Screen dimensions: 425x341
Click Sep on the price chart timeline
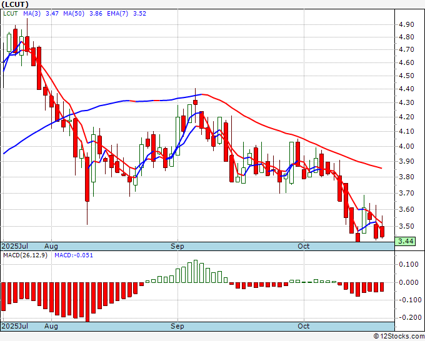click(177, 246)
